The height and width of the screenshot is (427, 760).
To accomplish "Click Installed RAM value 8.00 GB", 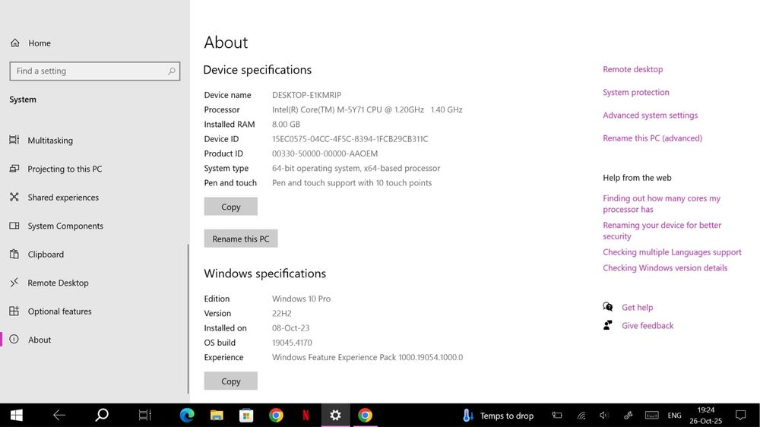I will coord(286,125).
